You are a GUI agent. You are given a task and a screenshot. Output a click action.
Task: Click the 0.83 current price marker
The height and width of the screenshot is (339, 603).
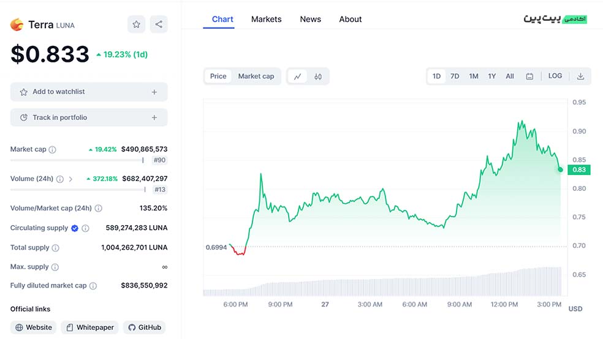pos(578,170)
